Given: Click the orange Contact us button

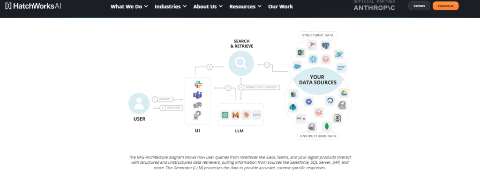Looking at the screenshot, I should click(445, 6).
